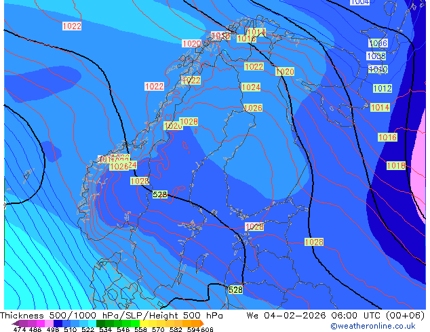Click the 1010 isobar label

378,69
